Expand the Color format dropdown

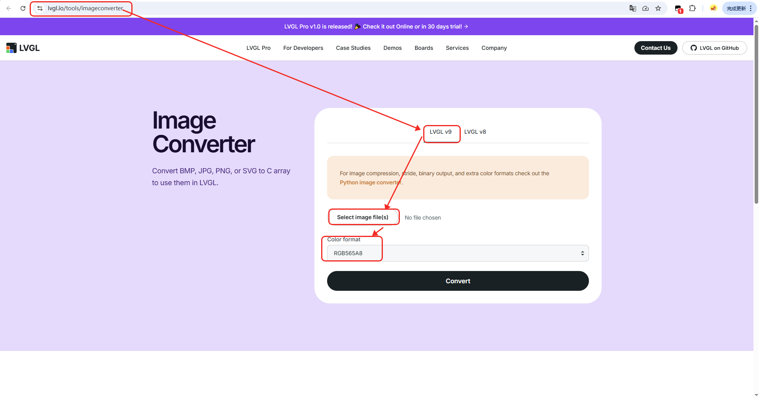point(458,253)
